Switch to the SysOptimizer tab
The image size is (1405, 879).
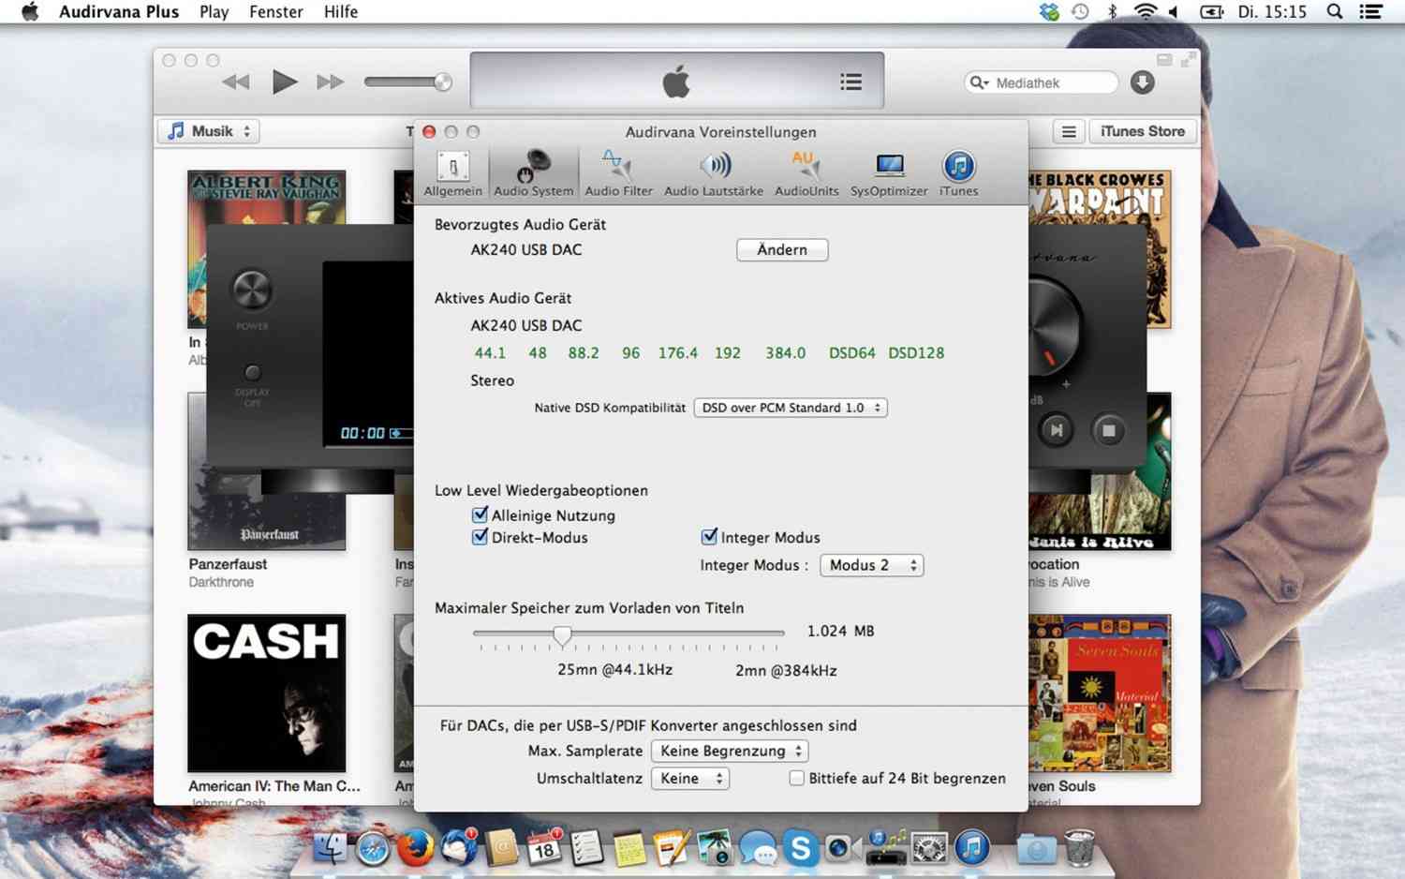pos(889,174)
